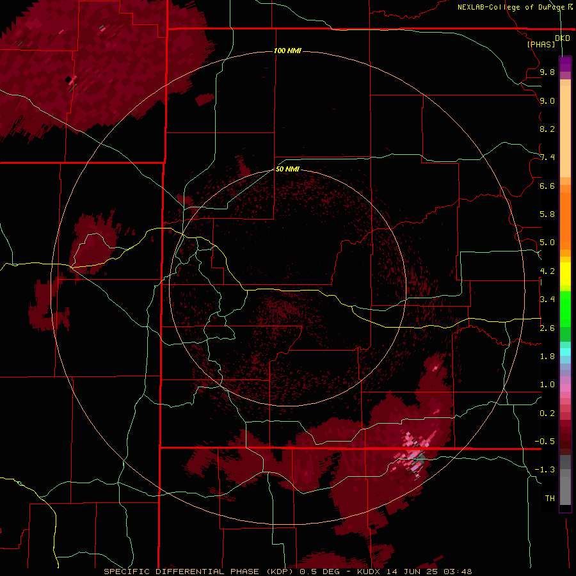The width and height of the screenshot is (576, 576).
Task: Click the 1.8 scale value
Action: coord(547,356)
